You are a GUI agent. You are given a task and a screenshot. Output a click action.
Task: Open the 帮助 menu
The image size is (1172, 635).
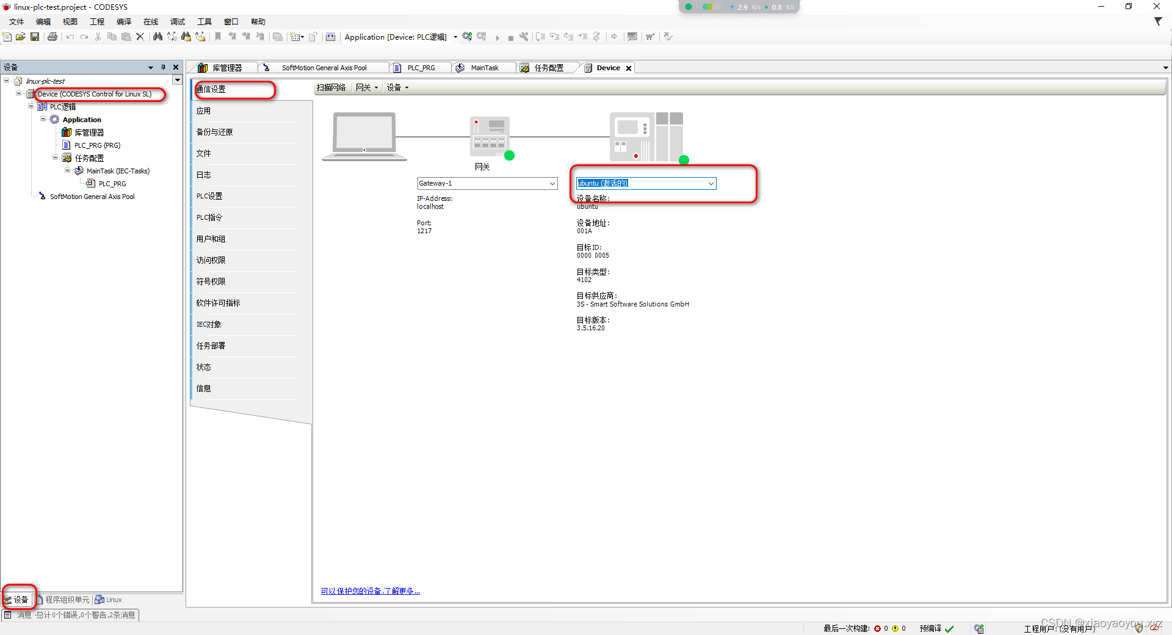[x=258, y=21]
